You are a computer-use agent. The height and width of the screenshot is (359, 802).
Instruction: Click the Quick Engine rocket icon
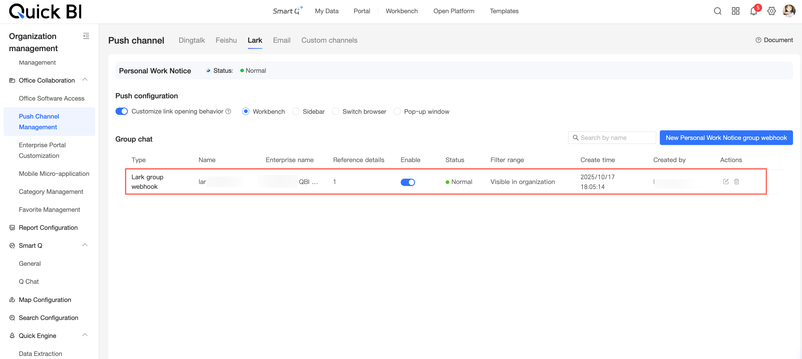click(x=12, y=336)
